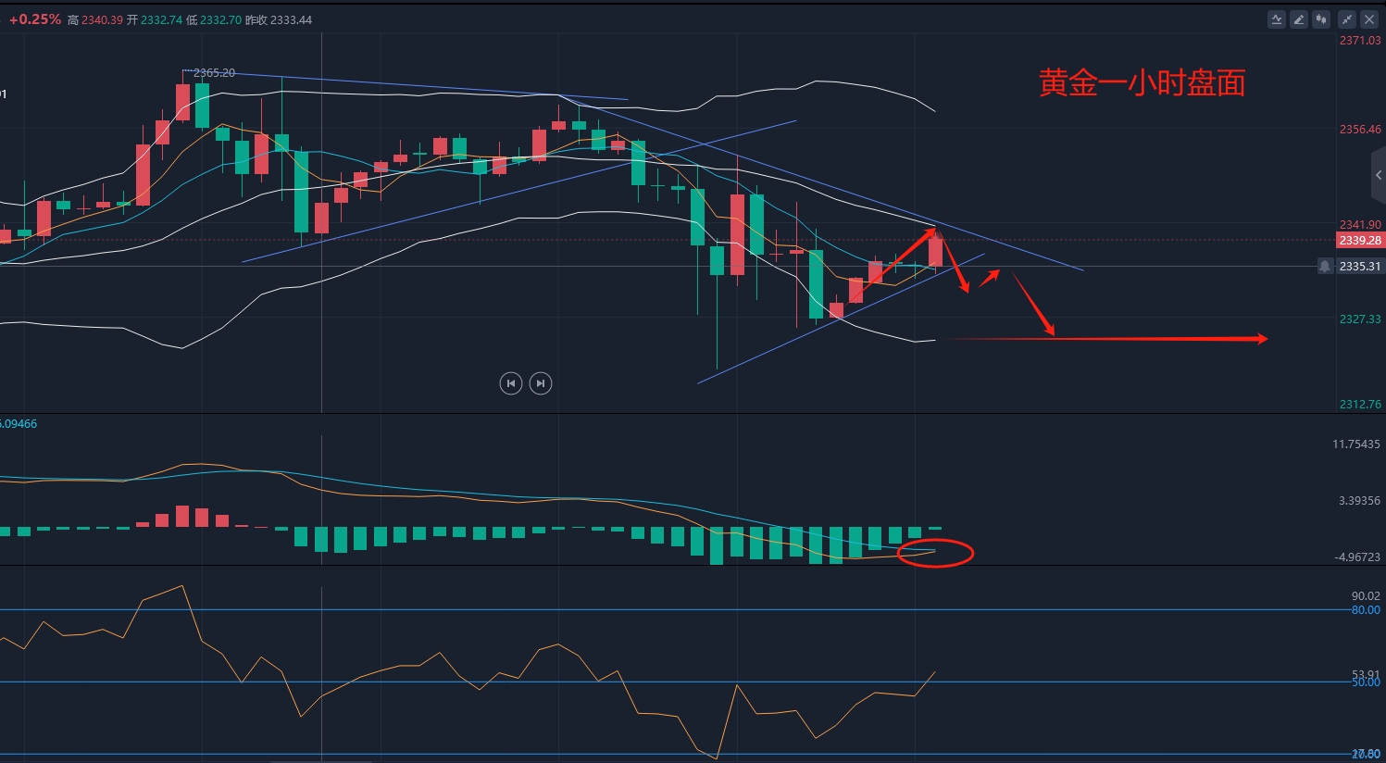Screen dimensions: 1386x763
Task: Click the 2312.76 price axis label
Action: (x=1360, y=405)
